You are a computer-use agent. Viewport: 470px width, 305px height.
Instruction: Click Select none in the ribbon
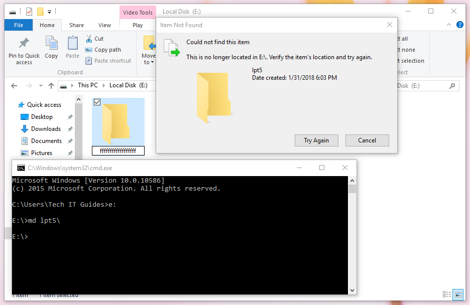point(406,49)
